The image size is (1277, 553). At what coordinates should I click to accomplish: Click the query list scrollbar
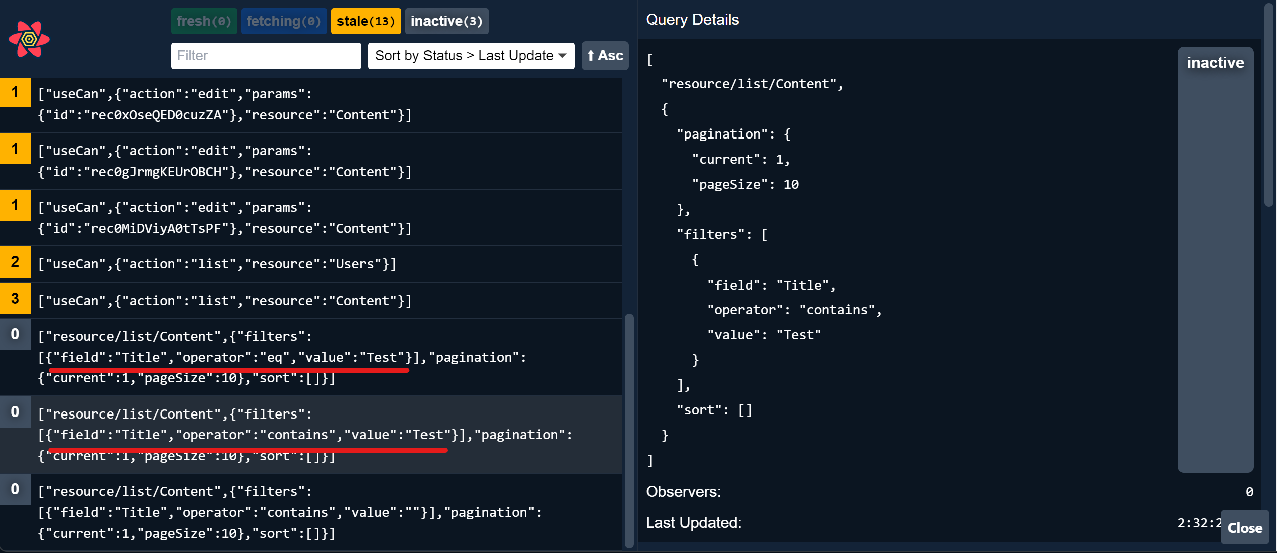[x=628, y=431]
